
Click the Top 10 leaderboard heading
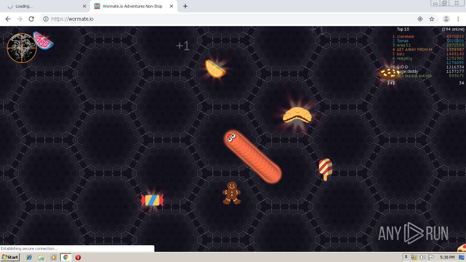(403, 29)
